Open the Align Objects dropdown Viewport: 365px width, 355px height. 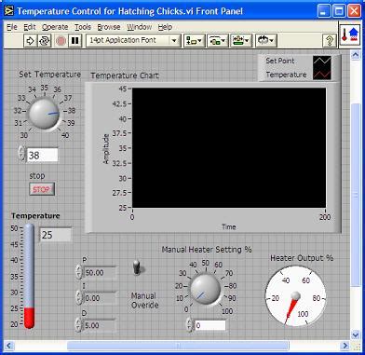pyautogui.click(x=195, y=41)
